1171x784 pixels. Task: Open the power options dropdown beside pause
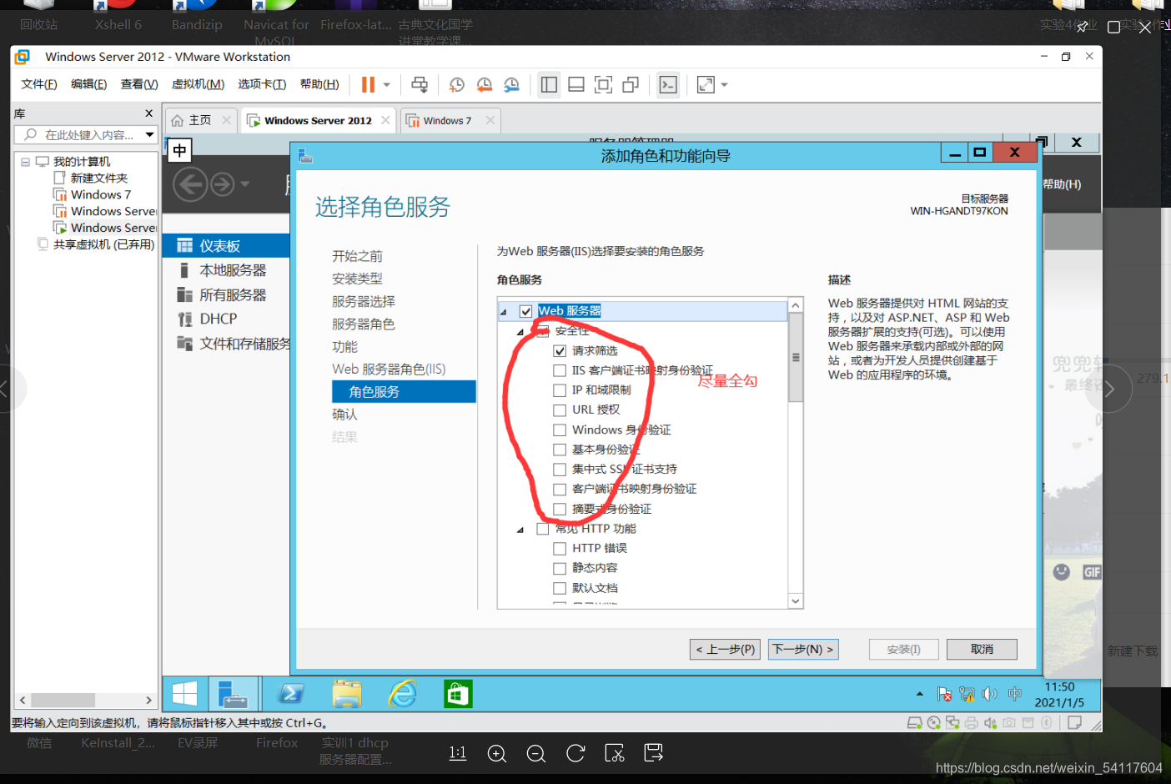[x=387, y=84]
